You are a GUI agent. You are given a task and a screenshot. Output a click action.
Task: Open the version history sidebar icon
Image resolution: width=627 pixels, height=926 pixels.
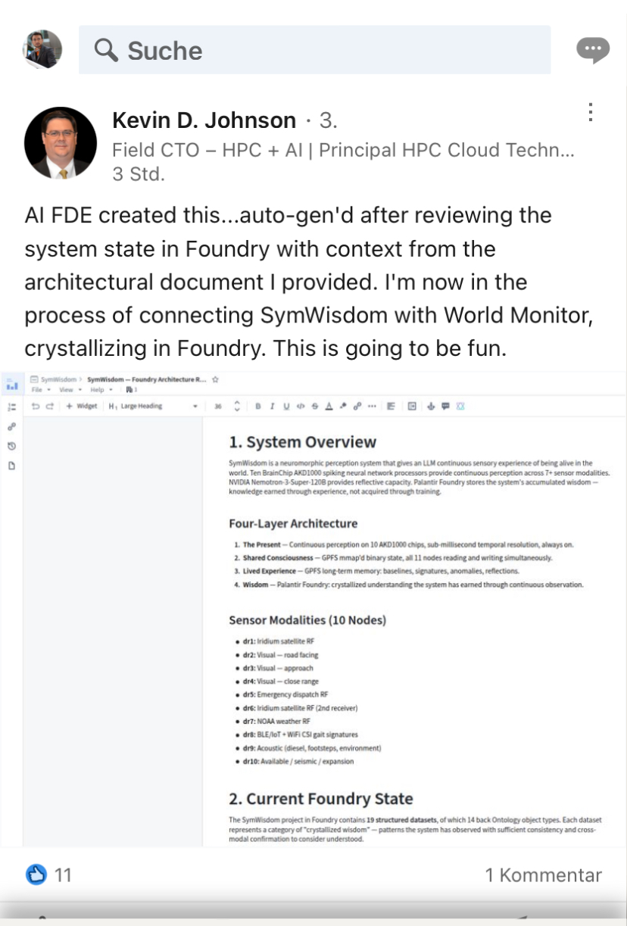(12, 446)
